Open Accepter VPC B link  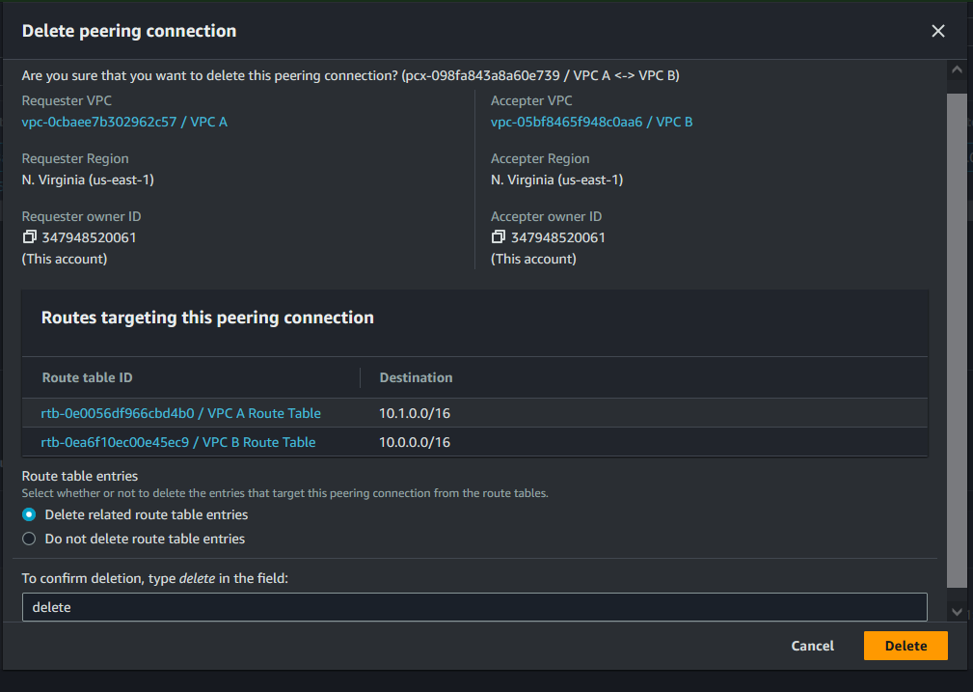pos(591,122)
